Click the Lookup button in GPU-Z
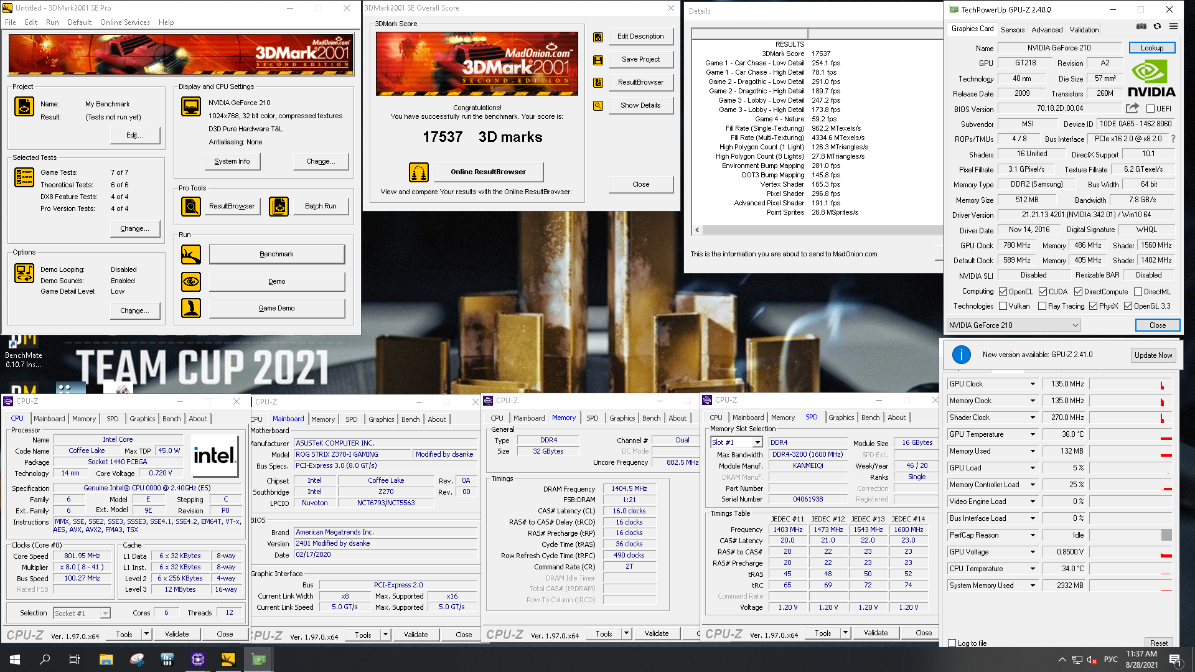This screenshot has width=1195, height=672. (1152, 48)
